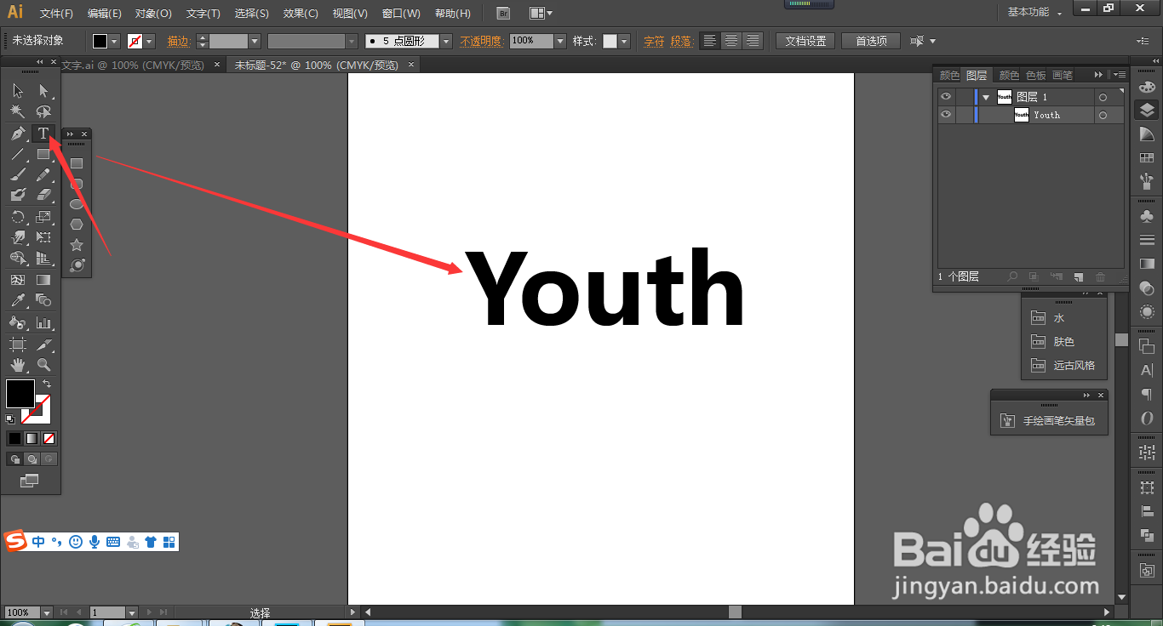The height and width of the screenshot is (626, 1163).
Task: Open the Brushes panel icon in dock
Action: (x=1147, y=181)
